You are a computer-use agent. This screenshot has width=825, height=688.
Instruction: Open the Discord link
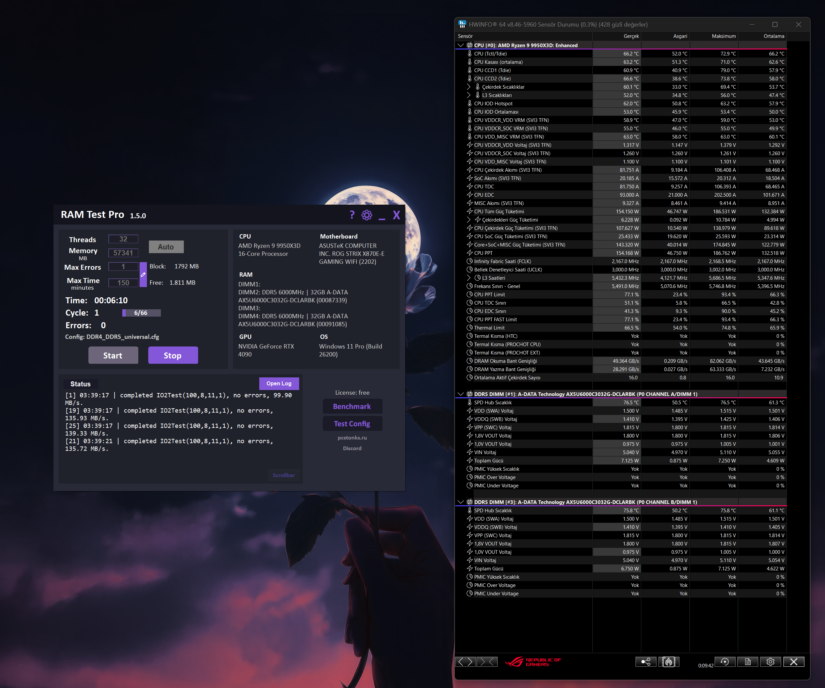[352, 448]
